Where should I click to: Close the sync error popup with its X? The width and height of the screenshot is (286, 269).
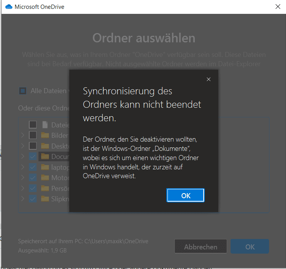coord(209,79)
